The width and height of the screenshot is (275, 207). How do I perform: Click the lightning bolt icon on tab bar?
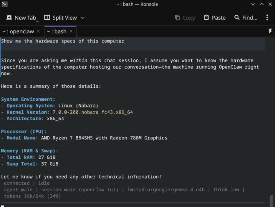(x=270, y=31)
